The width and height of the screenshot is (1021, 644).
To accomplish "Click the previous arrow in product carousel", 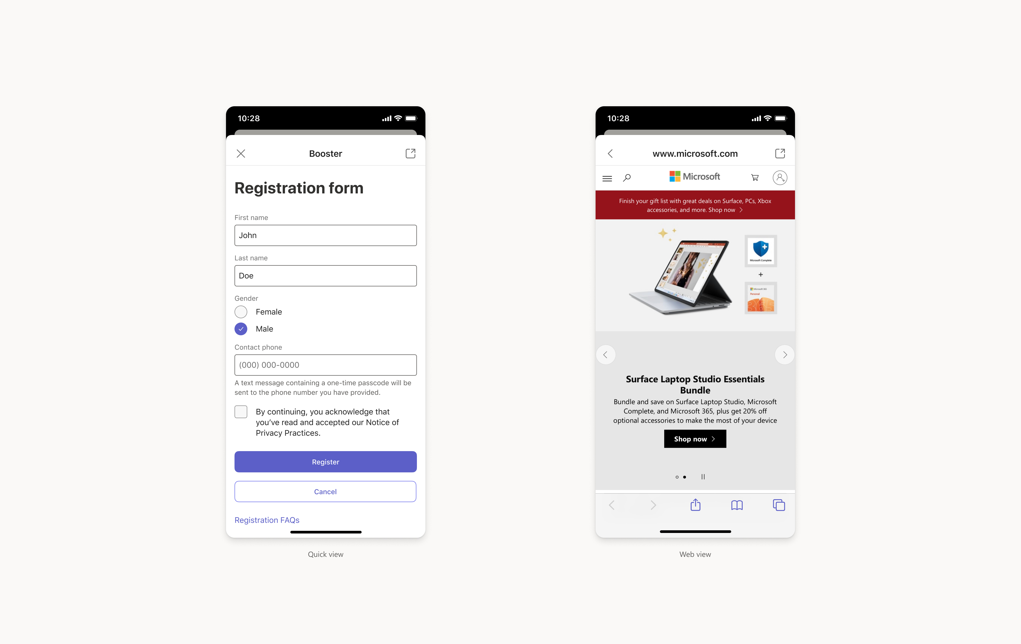I will coord(606,354).
